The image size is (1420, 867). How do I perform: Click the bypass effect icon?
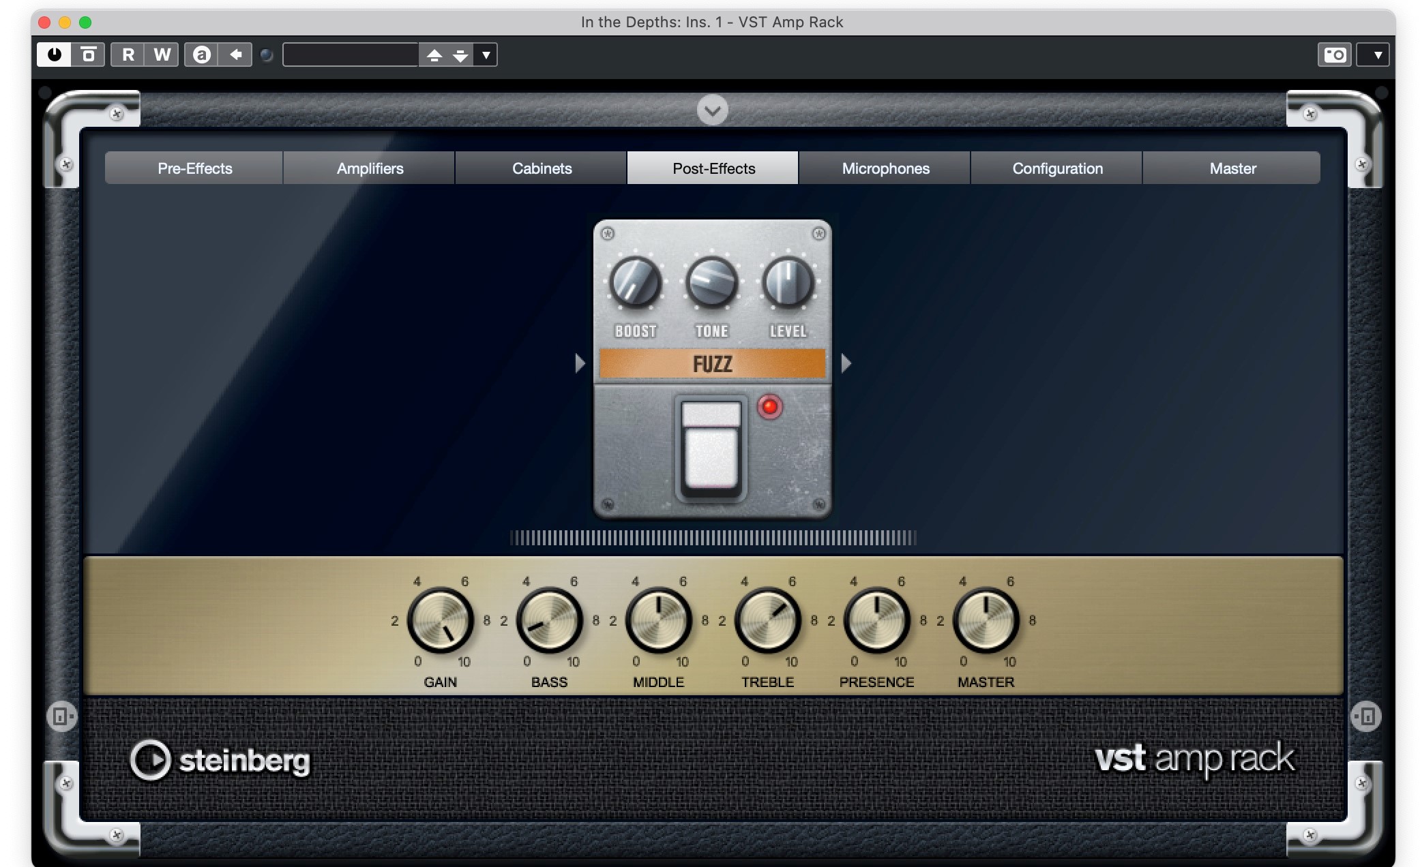[x=89, y=55]
